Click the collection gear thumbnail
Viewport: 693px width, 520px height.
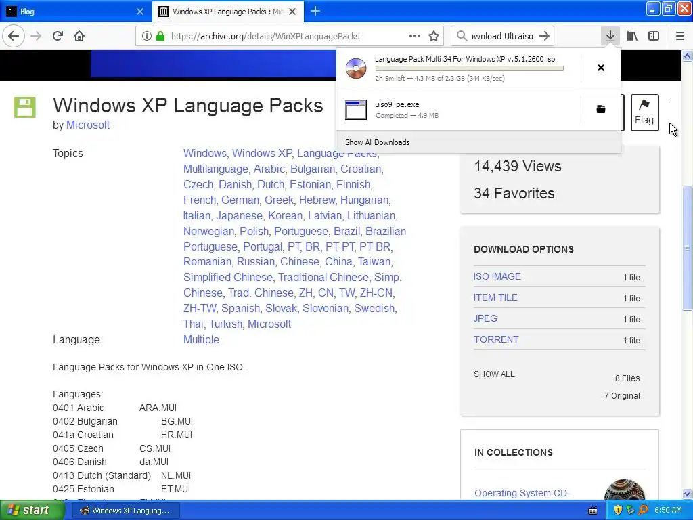(x=624, y=490)
